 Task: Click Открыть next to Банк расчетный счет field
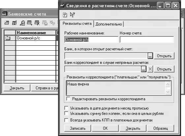[x=164, y=56]
